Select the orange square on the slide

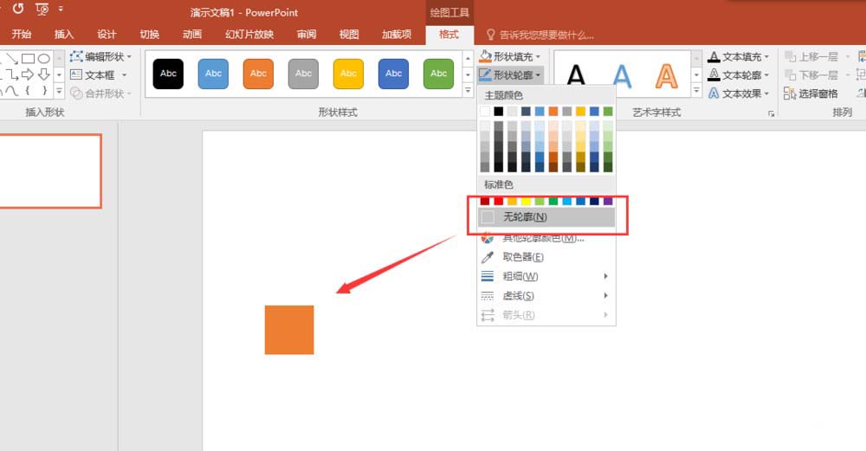[289, 330]
